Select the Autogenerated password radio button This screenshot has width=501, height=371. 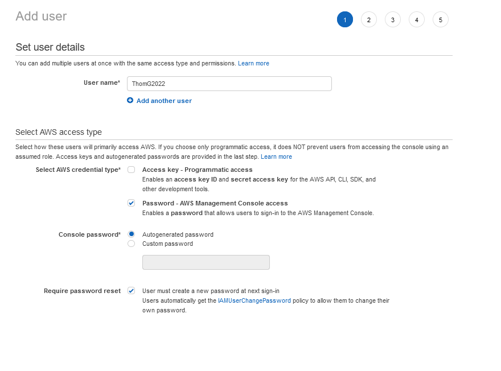coord(132,234)
